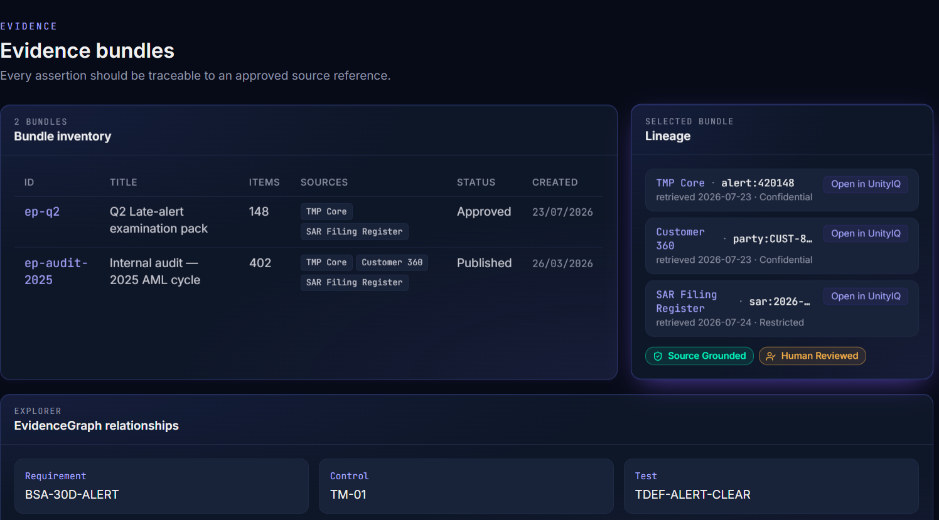Click the ID column header
Image resolution: width=939 pixels, height=520 pixels.
pos(29,183)
